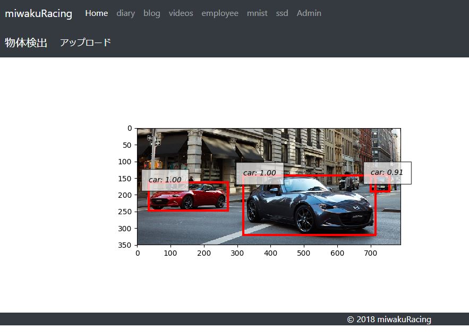Image resolution: width=469 pixels, height=336 pixels.
Task: Click the "car: 1.00" label above the red car
Action: point(165,180)
